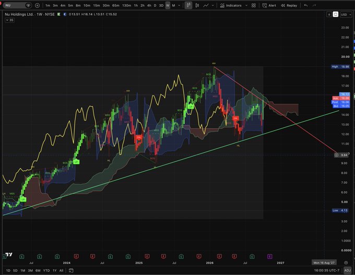Toggle the highlighted sync icon beside USD

pyautogui.click(x=335, y=14)
